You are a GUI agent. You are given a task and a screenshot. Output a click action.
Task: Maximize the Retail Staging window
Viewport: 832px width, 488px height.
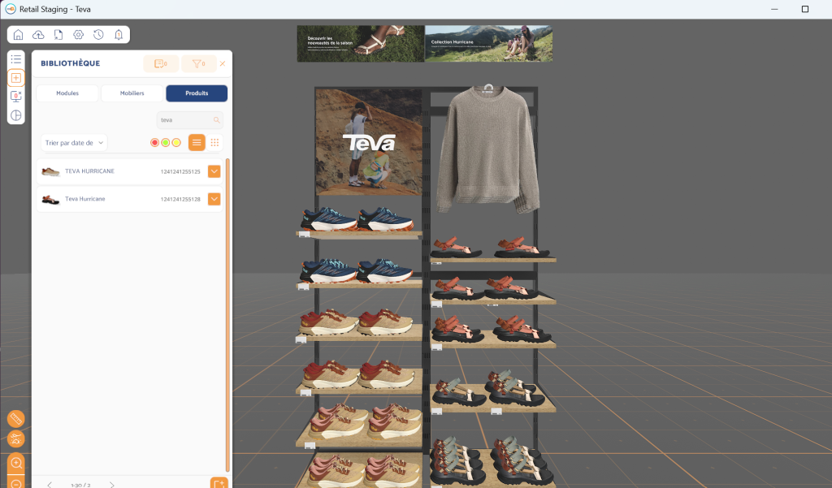pos(805,9)
